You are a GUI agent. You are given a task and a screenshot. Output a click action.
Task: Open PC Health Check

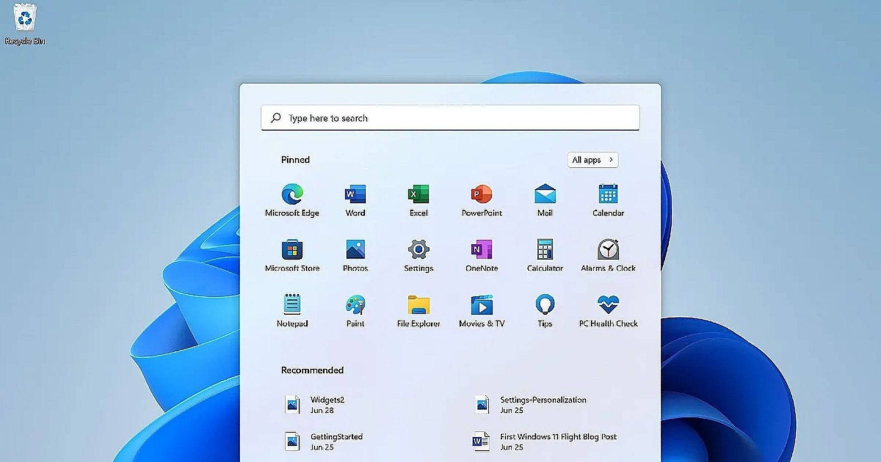[608, 311]
